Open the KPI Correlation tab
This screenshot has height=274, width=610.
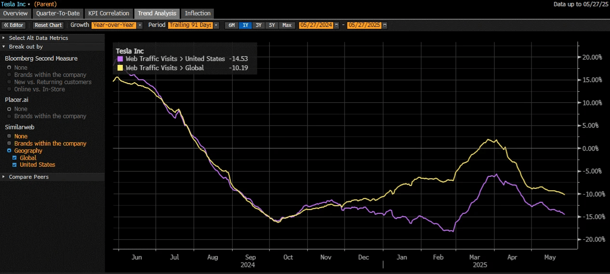pos(109,13)
